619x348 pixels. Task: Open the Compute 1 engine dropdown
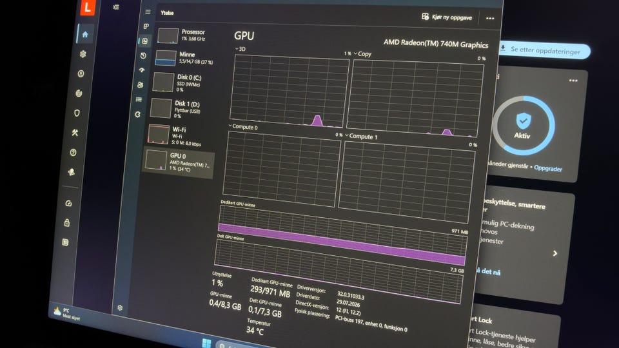click(x=347, y=135)
